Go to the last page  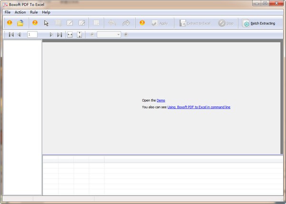coord(60,35)
